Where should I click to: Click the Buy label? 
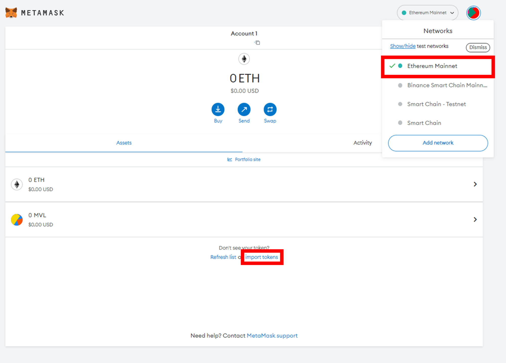(218, 121)
